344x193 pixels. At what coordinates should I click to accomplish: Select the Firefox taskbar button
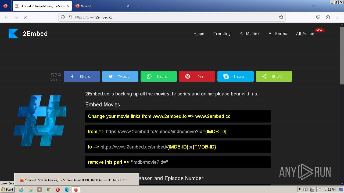(x=76, y=190)
